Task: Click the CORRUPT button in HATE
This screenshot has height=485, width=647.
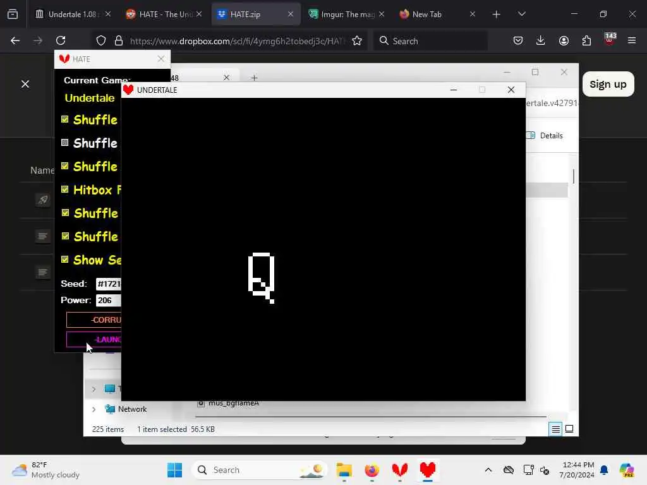Action: [x=94, y=320]
